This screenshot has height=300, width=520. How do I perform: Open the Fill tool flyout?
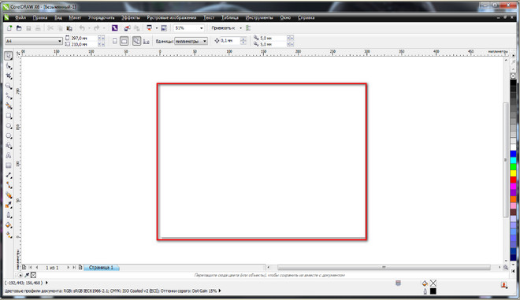click(x=9, y=225)
